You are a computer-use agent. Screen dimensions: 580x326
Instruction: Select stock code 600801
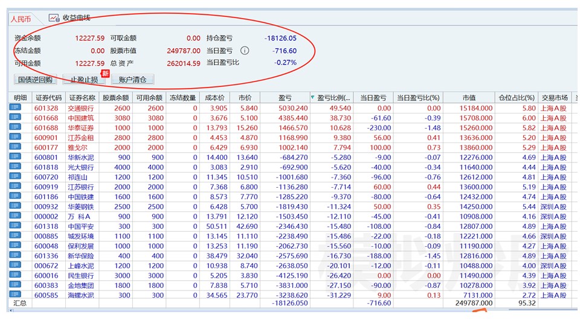click(47, 158)
